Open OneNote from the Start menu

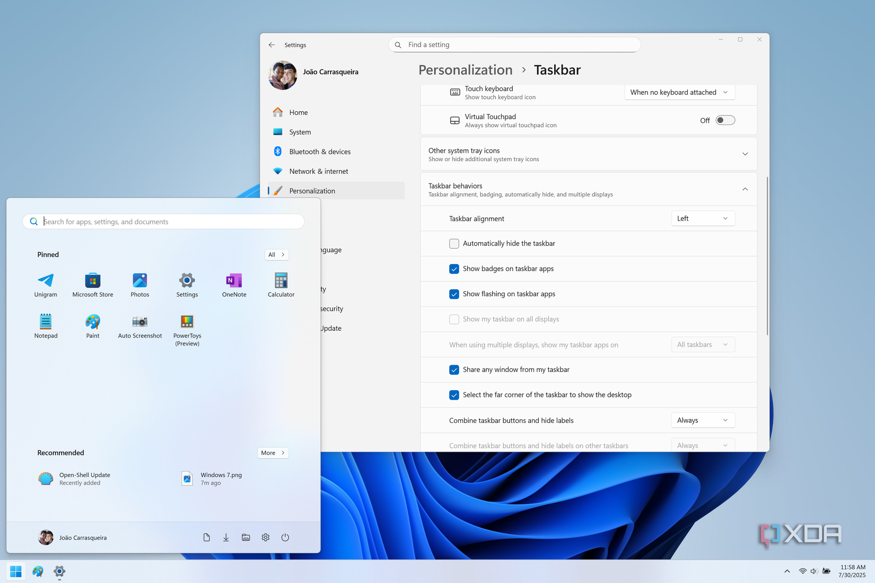pos(233,285)
